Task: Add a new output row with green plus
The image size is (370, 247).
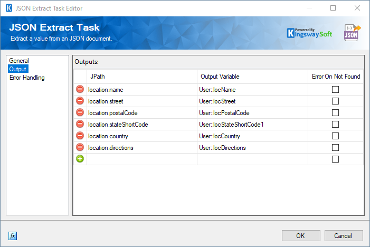Action: pos(80,159)
